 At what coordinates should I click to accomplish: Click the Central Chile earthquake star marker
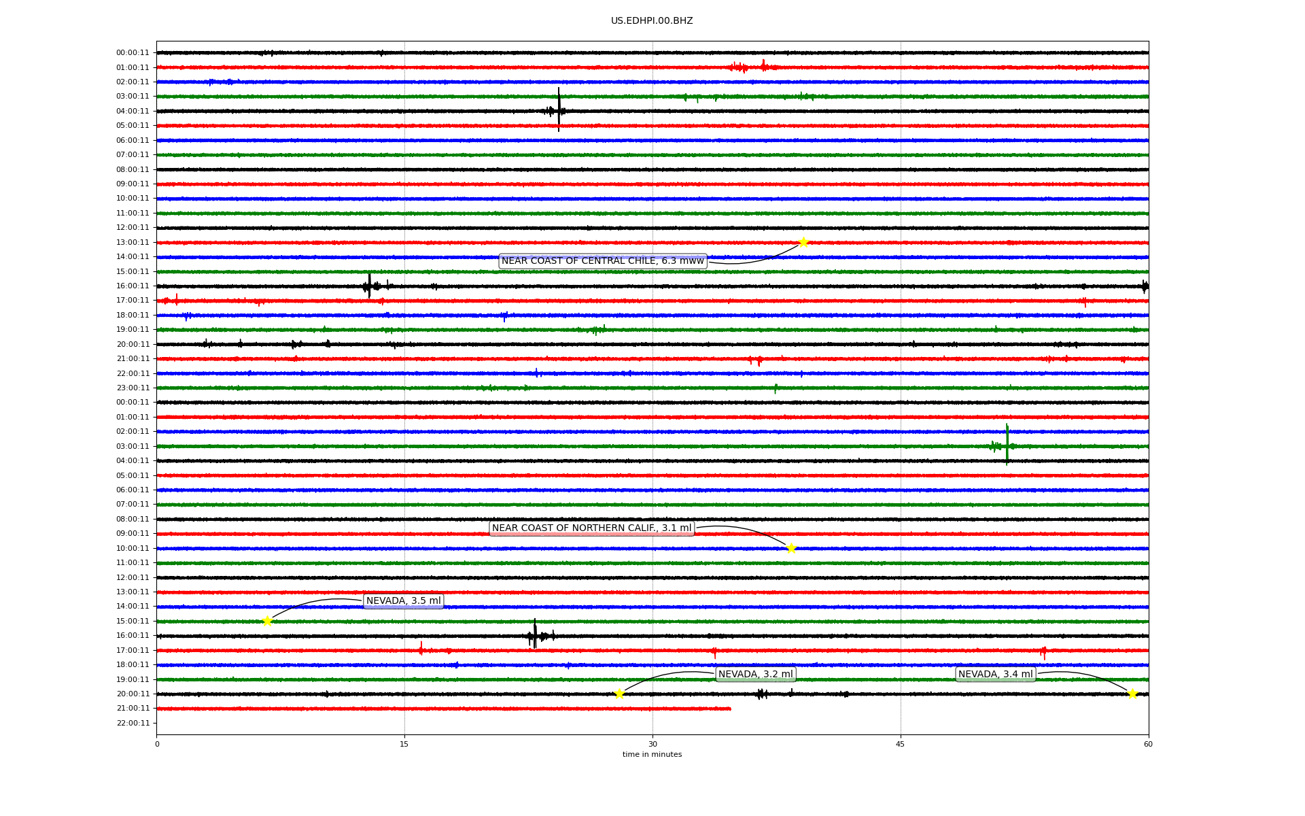[x=803, y=242]
